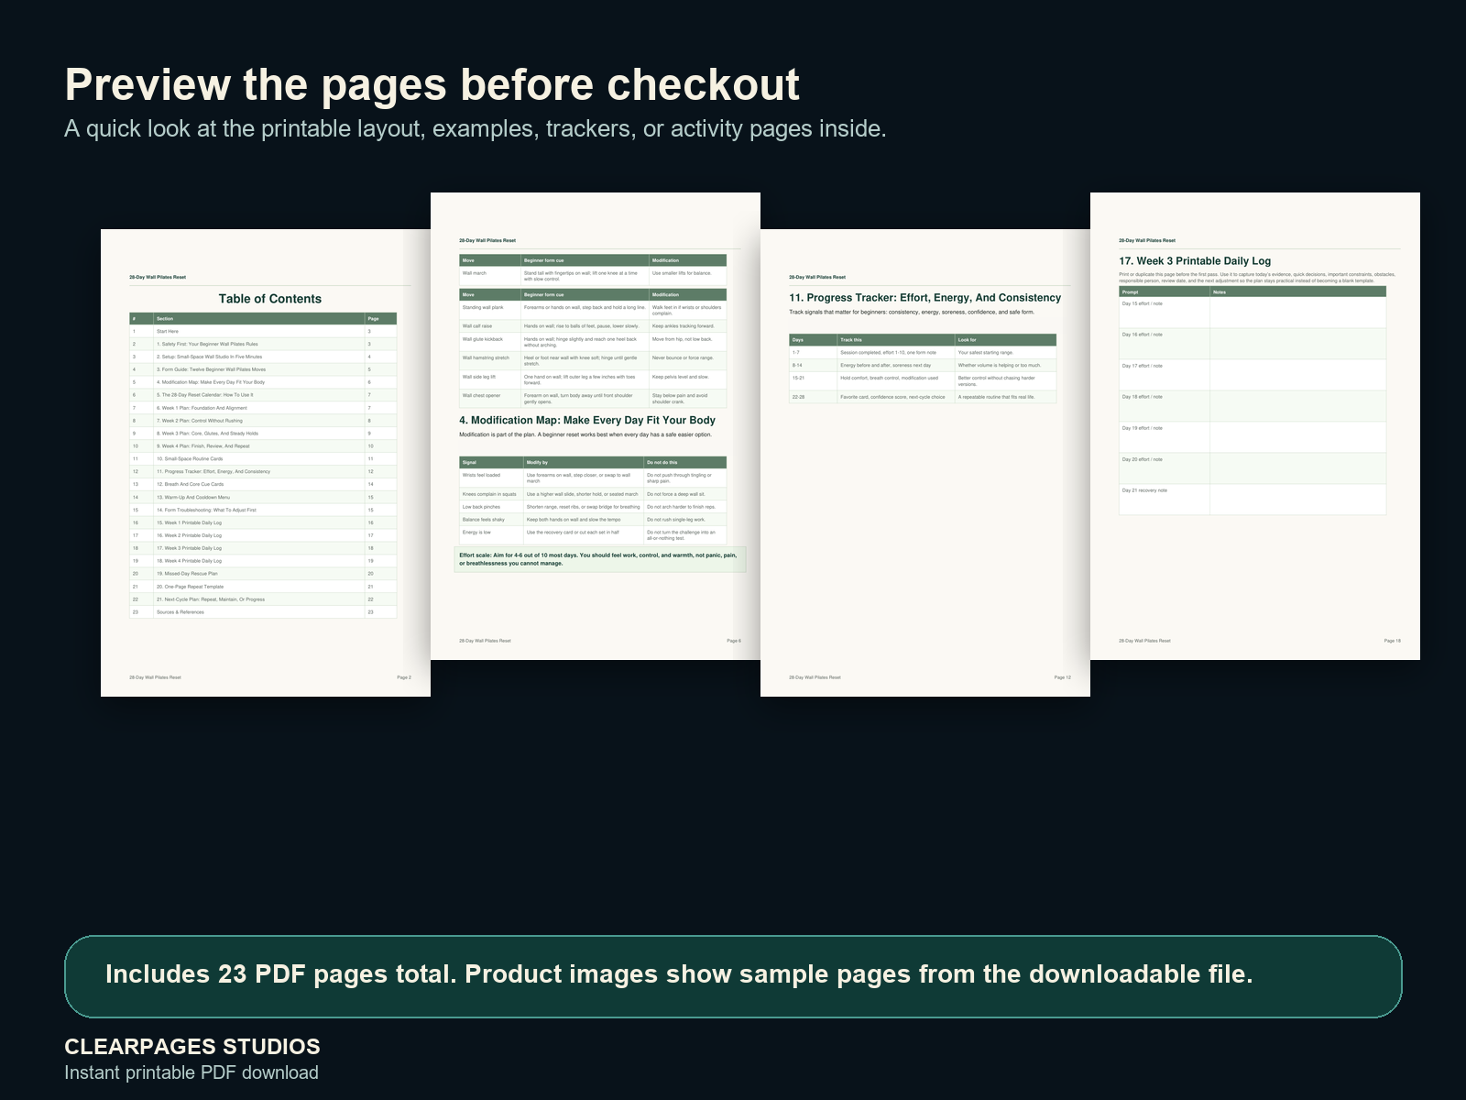Click the 'Wall glute kickback' move cell

point(490,342)
